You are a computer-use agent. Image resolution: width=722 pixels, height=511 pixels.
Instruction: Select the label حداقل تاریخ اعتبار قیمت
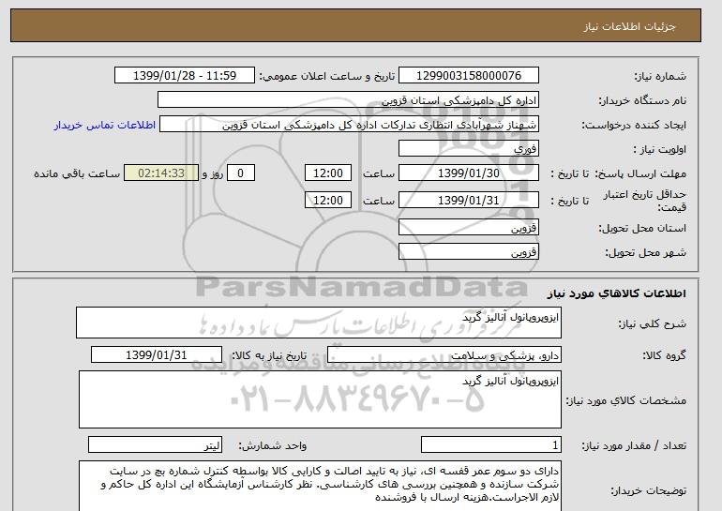pyautogui.click(x=645, y=201)
